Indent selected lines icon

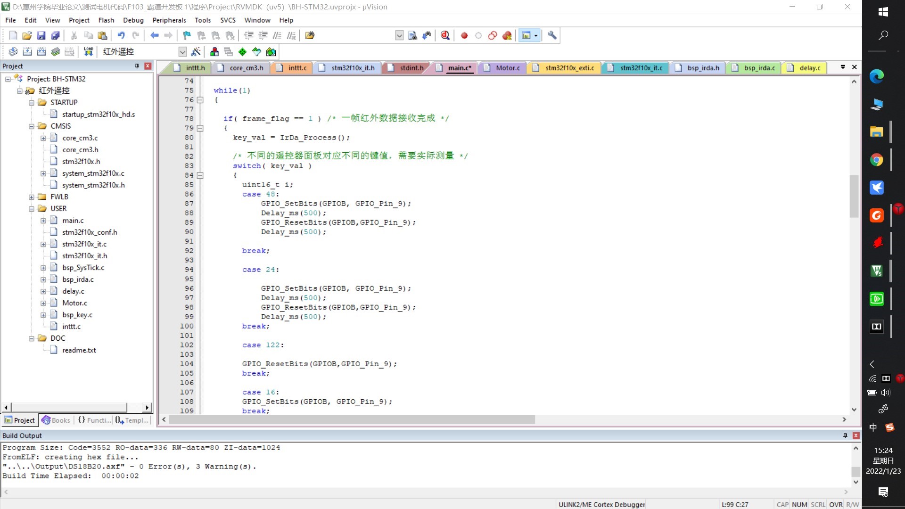coord(249,35)
